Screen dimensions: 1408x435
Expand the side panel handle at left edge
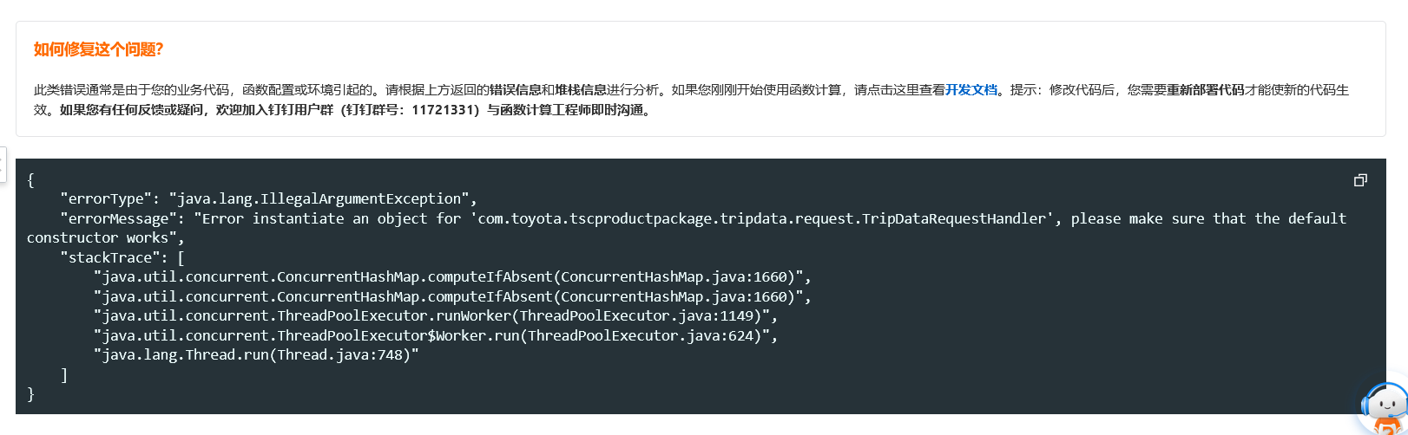pyautogui.click(x=3, y=165)
